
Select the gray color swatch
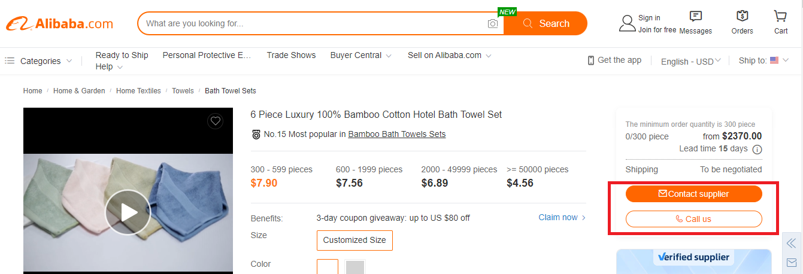point(355,267)
